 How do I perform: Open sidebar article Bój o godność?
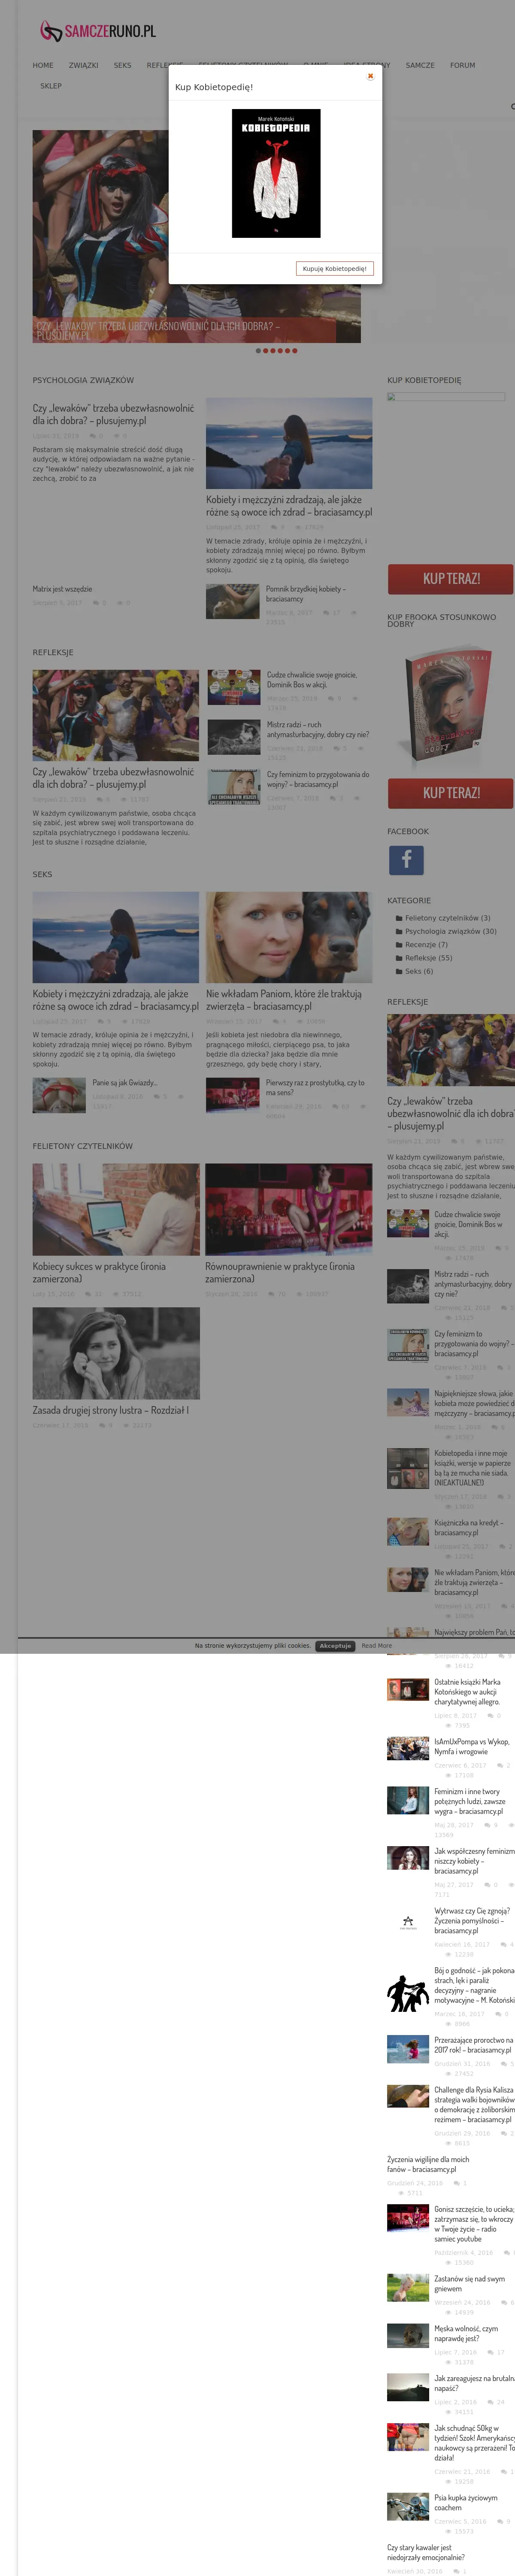pyautogui.click(x=474, y=1985)
